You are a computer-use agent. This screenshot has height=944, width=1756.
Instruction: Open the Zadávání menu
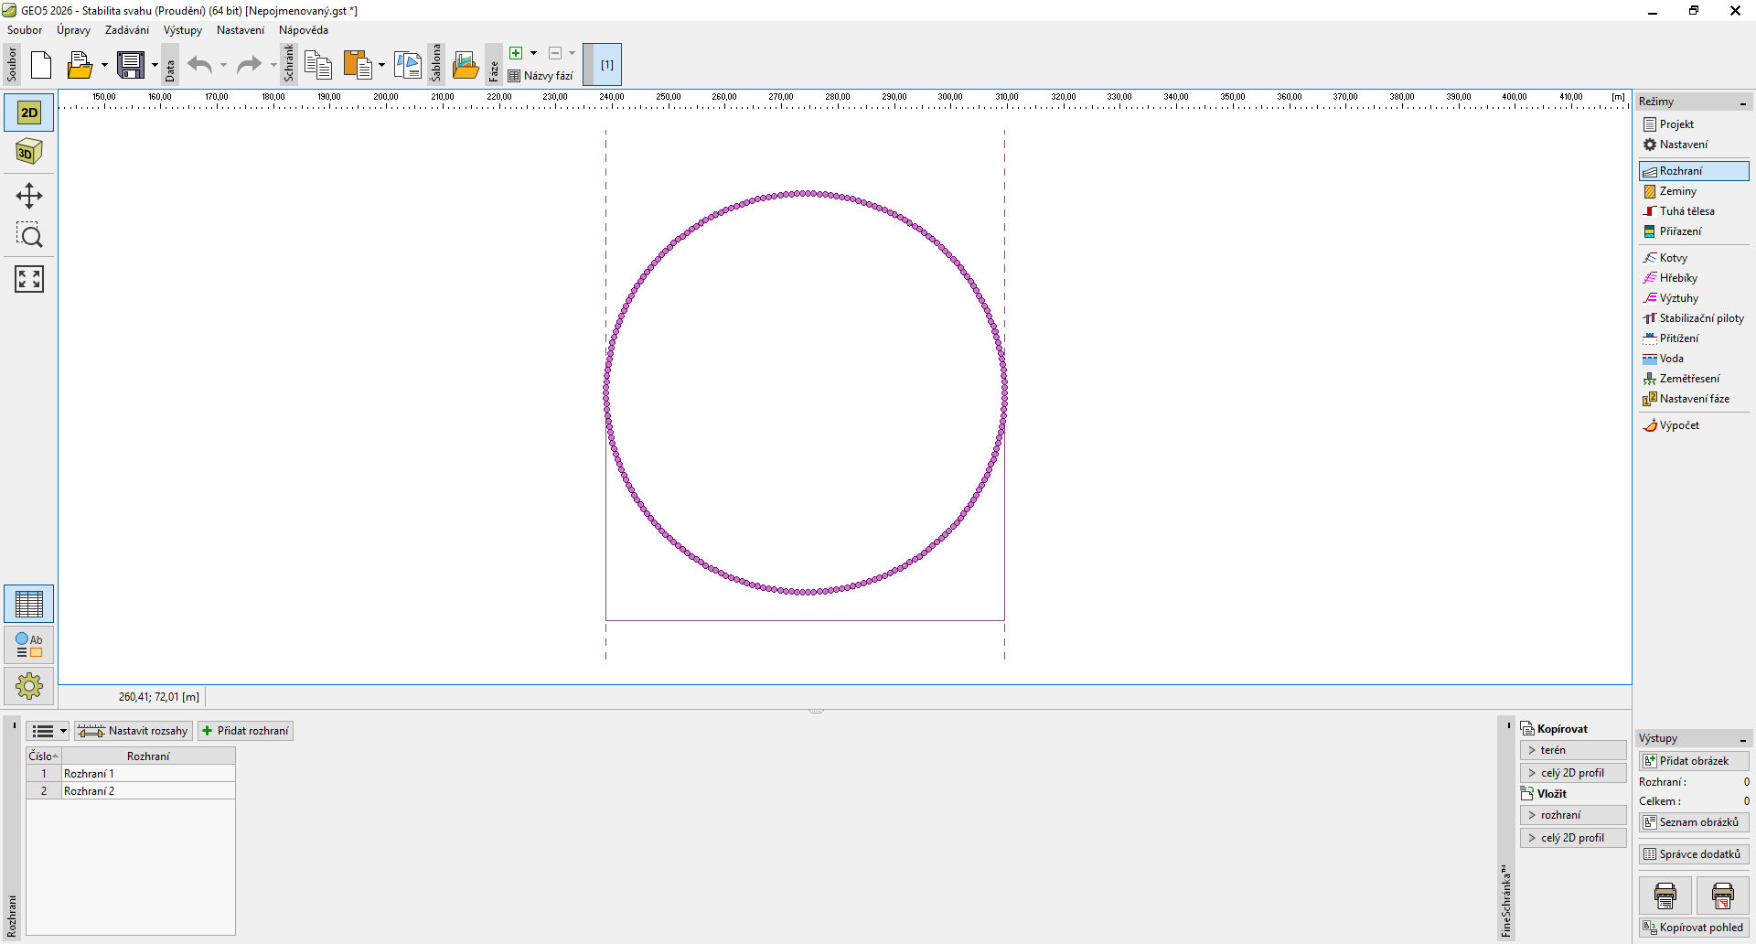pos(126,30)
